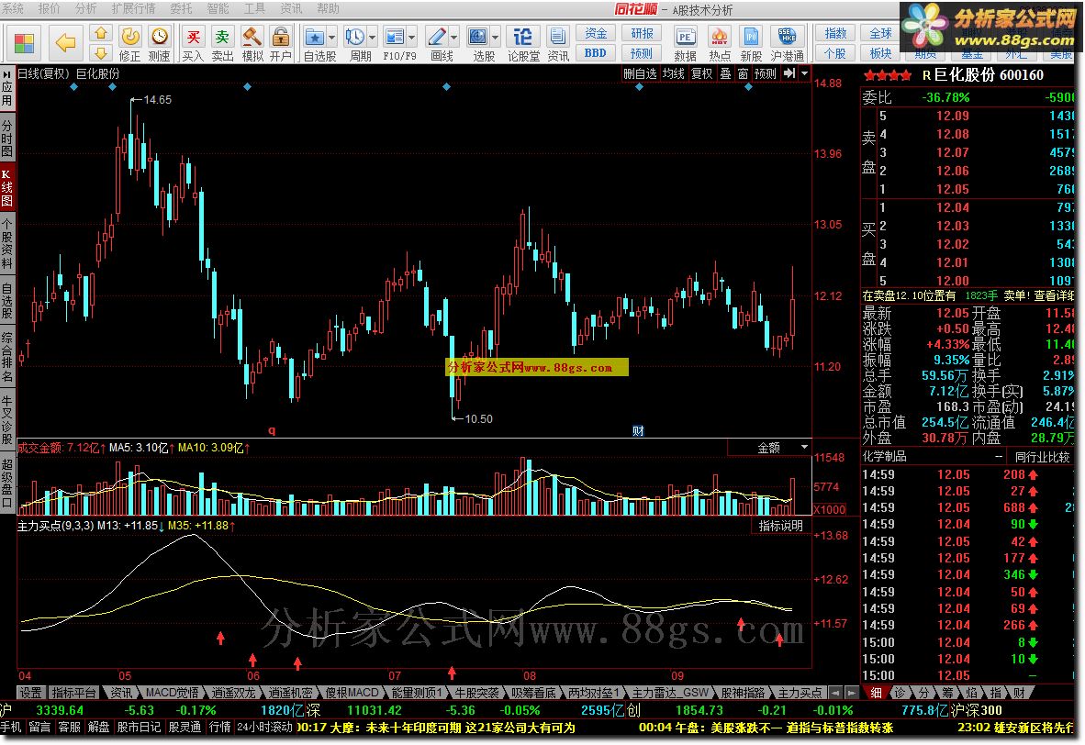Viewport: 1085px width, 745px height.
Task: Click the 个股 individual stock button
Action: pyautogui.click(x=835, y=52)
